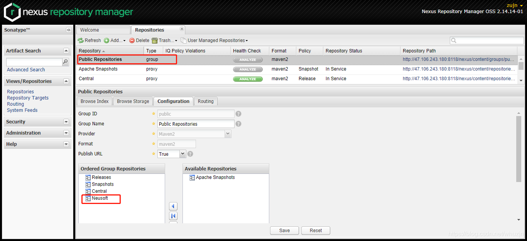
Task: Click Analyze for Public Repositories
Action: pyautogui.click(x=248, y=60)
